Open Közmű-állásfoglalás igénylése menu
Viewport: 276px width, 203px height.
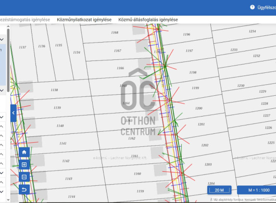click(148, 20)
